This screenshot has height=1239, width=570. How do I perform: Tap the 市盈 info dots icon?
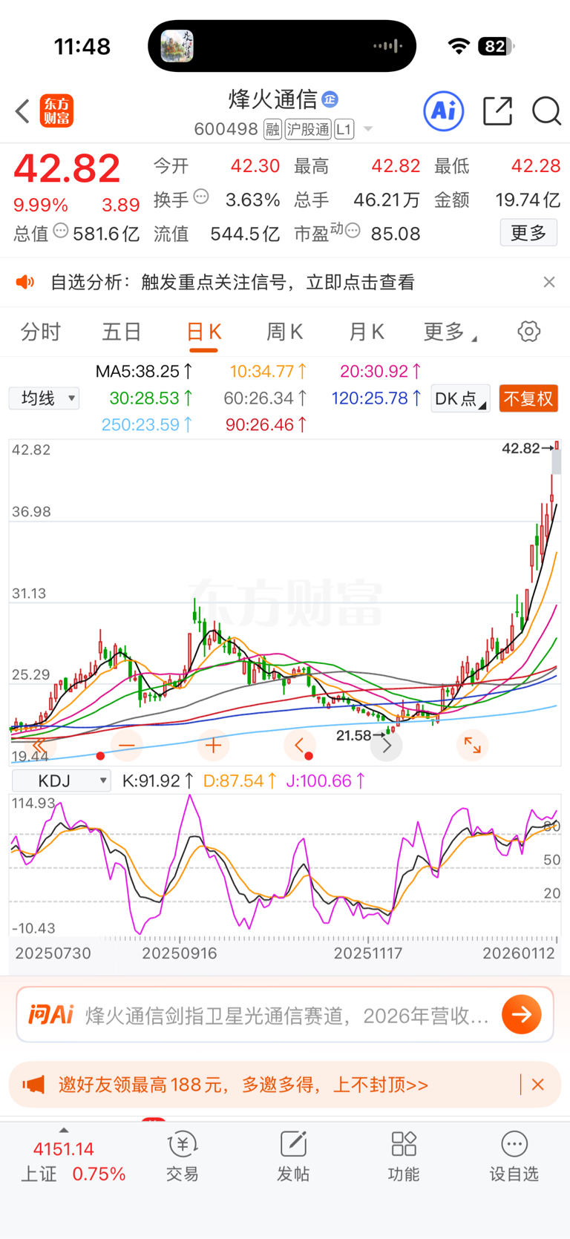353,231
